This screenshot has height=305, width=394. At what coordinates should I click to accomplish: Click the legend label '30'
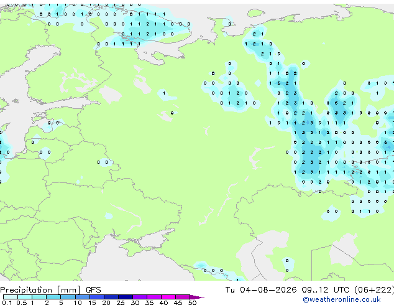[x=135, y=303]
